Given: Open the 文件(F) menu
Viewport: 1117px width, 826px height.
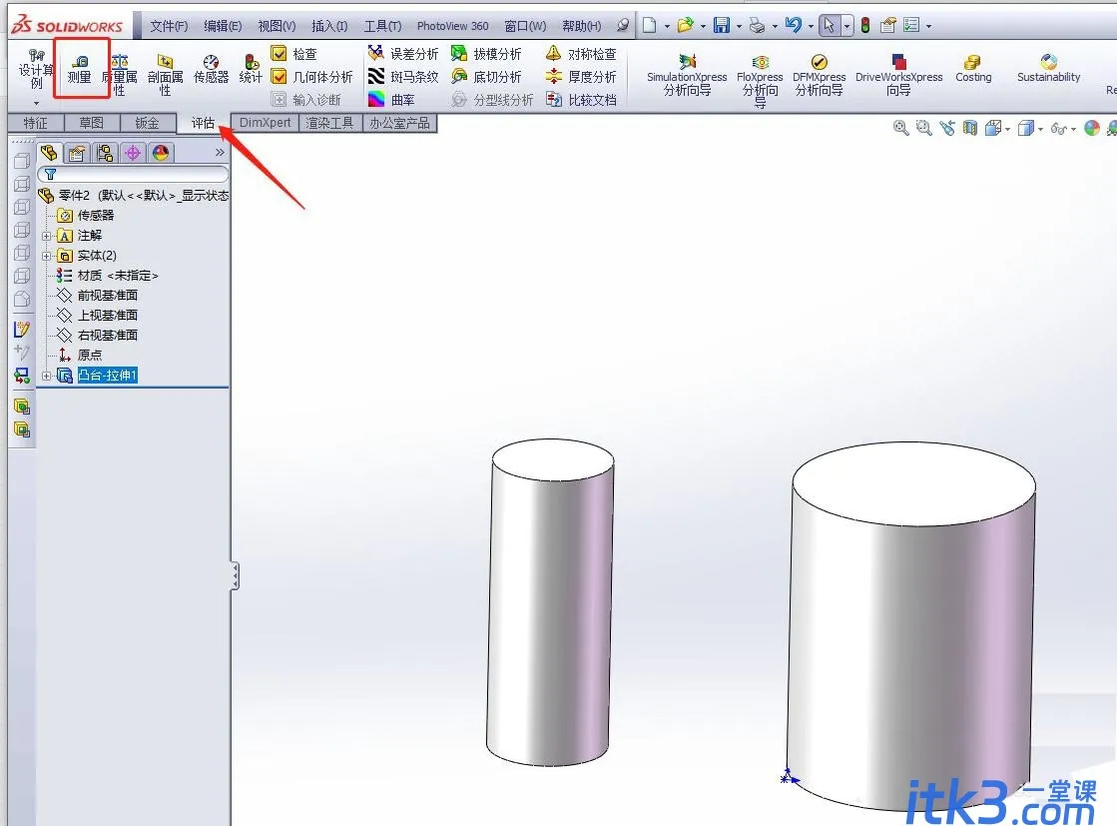Looking at the screenshot, I should [x=169, y=26].
